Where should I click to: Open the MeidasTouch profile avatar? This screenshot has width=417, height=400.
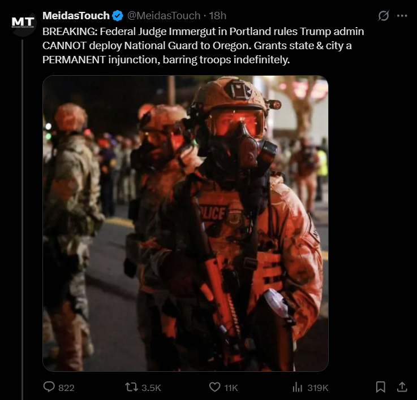tap(23, 24)
